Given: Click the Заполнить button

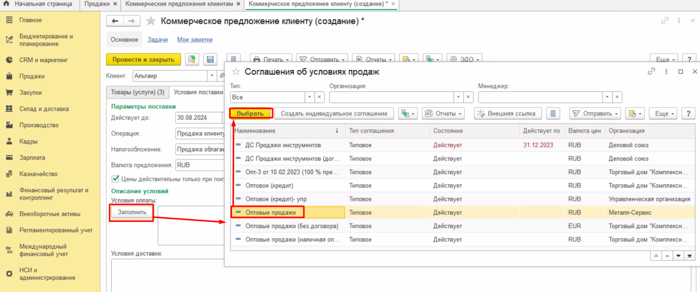Looking at the screenshot, I should [x=132, y=212].
